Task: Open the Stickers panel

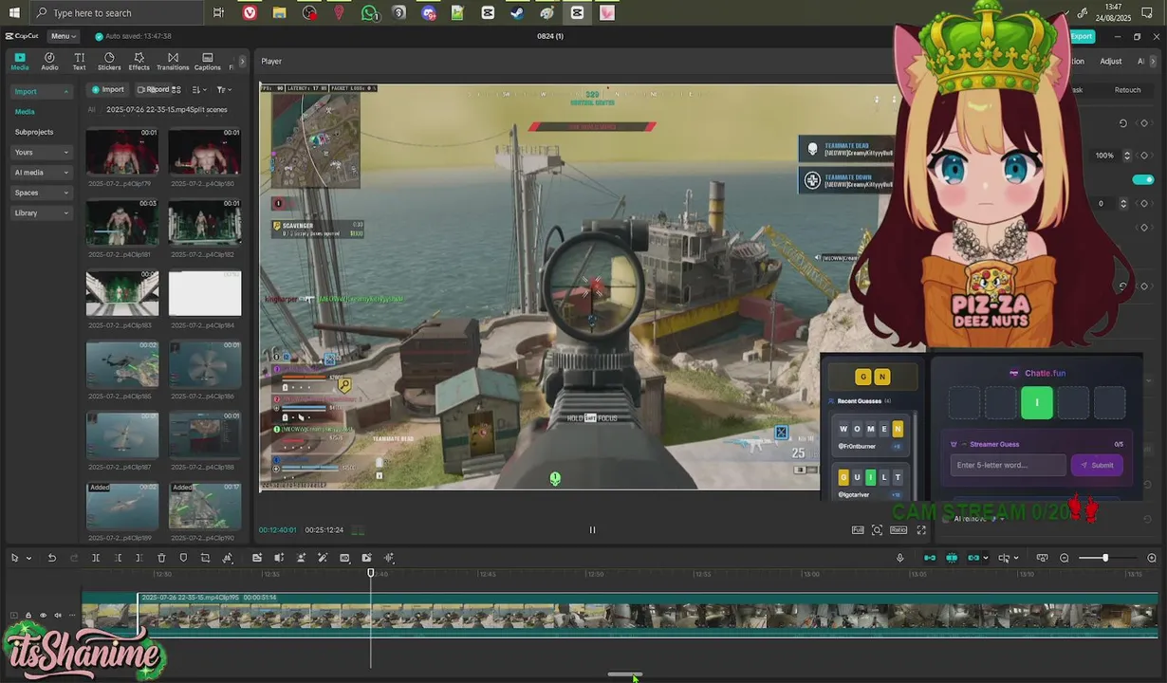Action: [109, 62]
